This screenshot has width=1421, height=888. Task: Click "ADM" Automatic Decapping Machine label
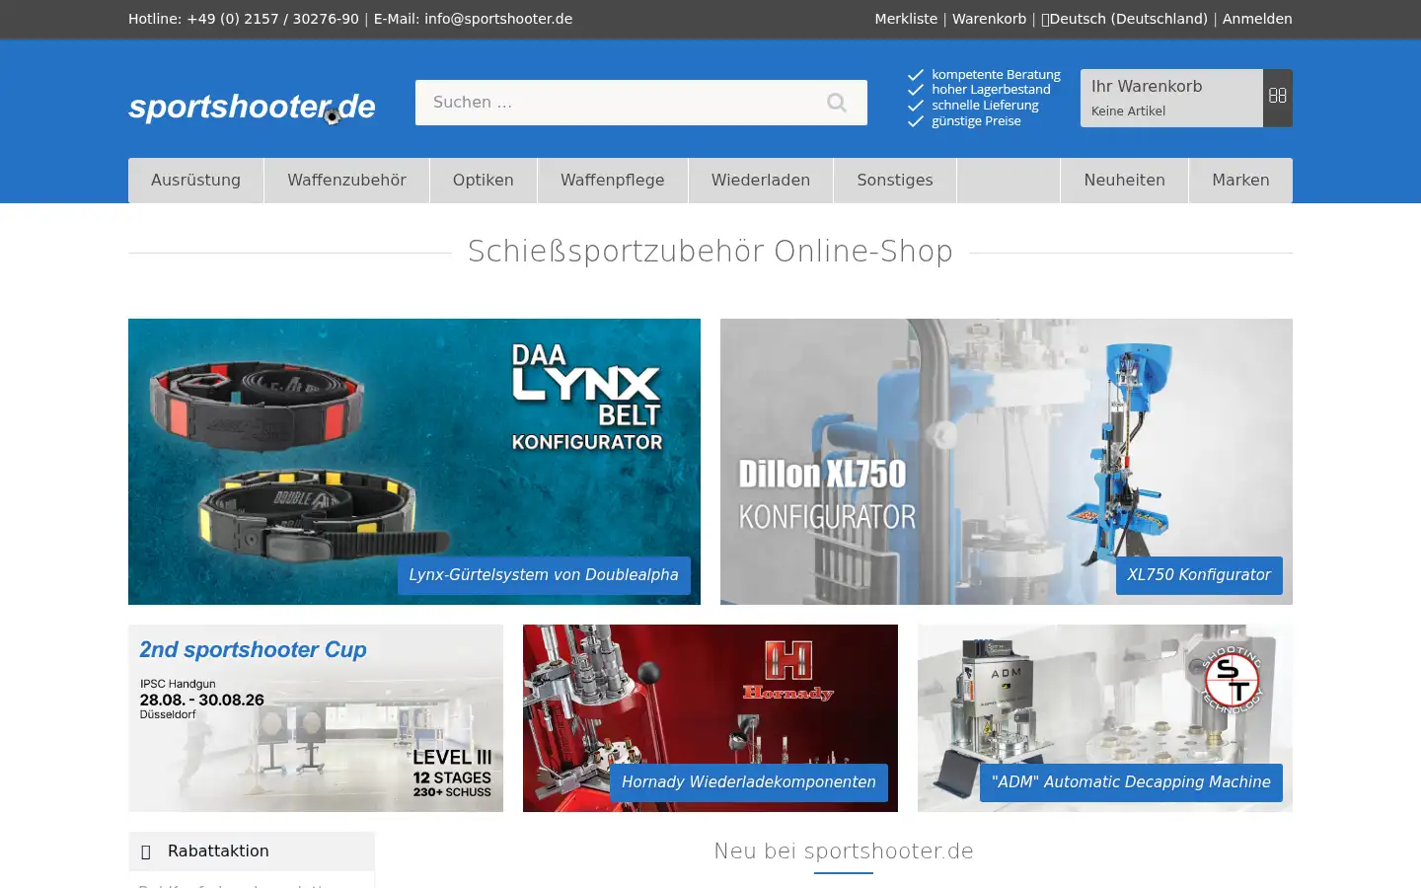point(1131,782)
